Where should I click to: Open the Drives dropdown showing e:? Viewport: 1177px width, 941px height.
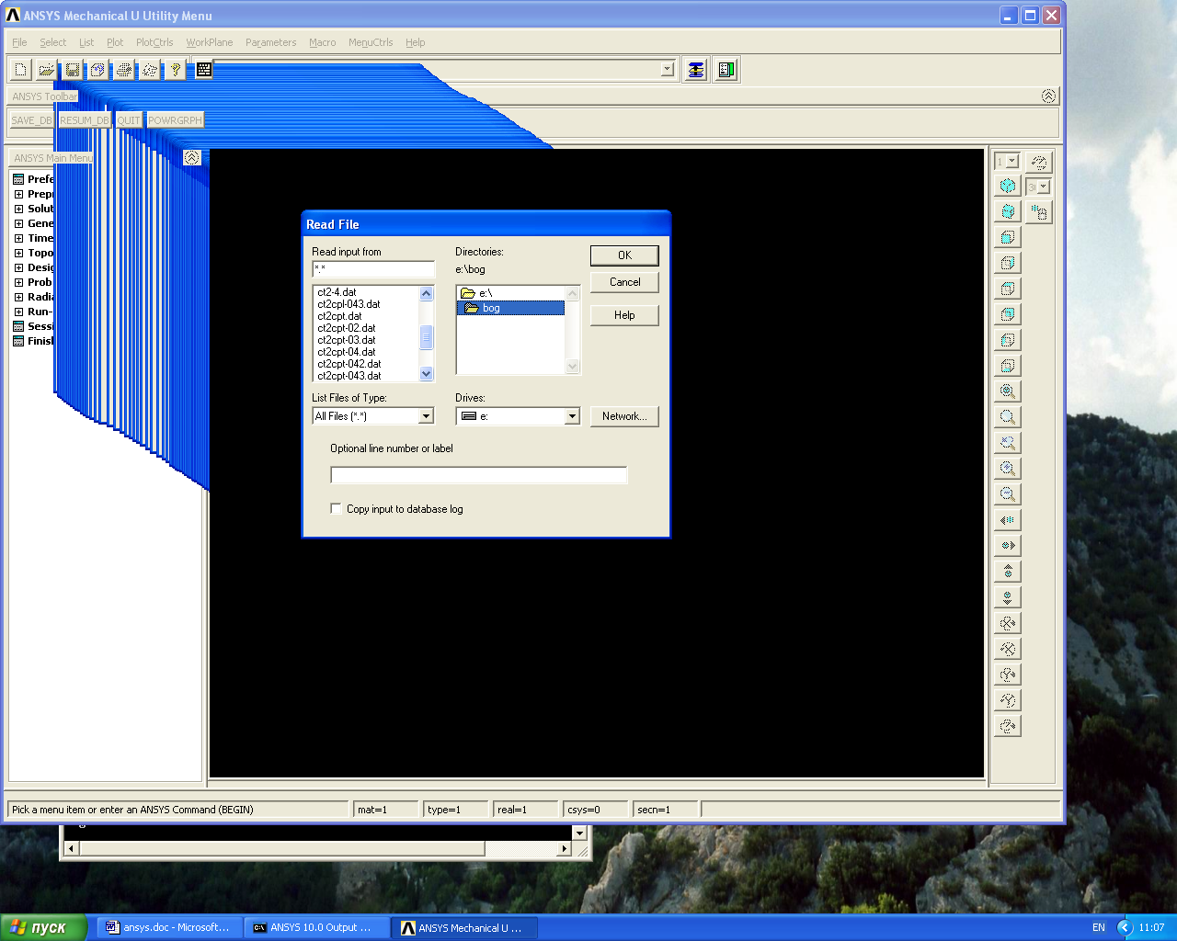(x=572, y=416)
